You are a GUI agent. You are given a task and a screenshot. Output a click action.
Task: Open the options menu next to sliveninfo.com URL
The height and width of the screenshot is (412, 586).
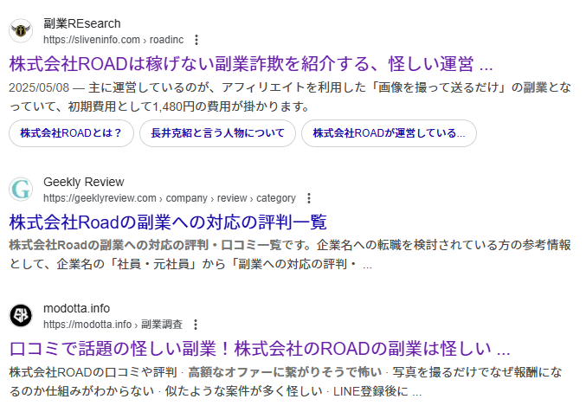click(x=196, y=40)
